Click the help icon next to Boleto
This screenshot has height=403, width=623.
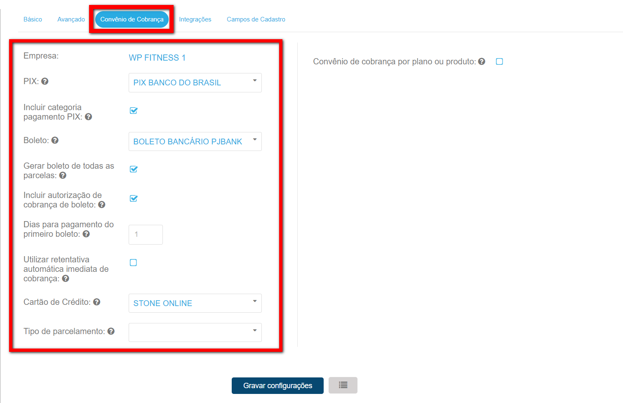click(55, 141)
